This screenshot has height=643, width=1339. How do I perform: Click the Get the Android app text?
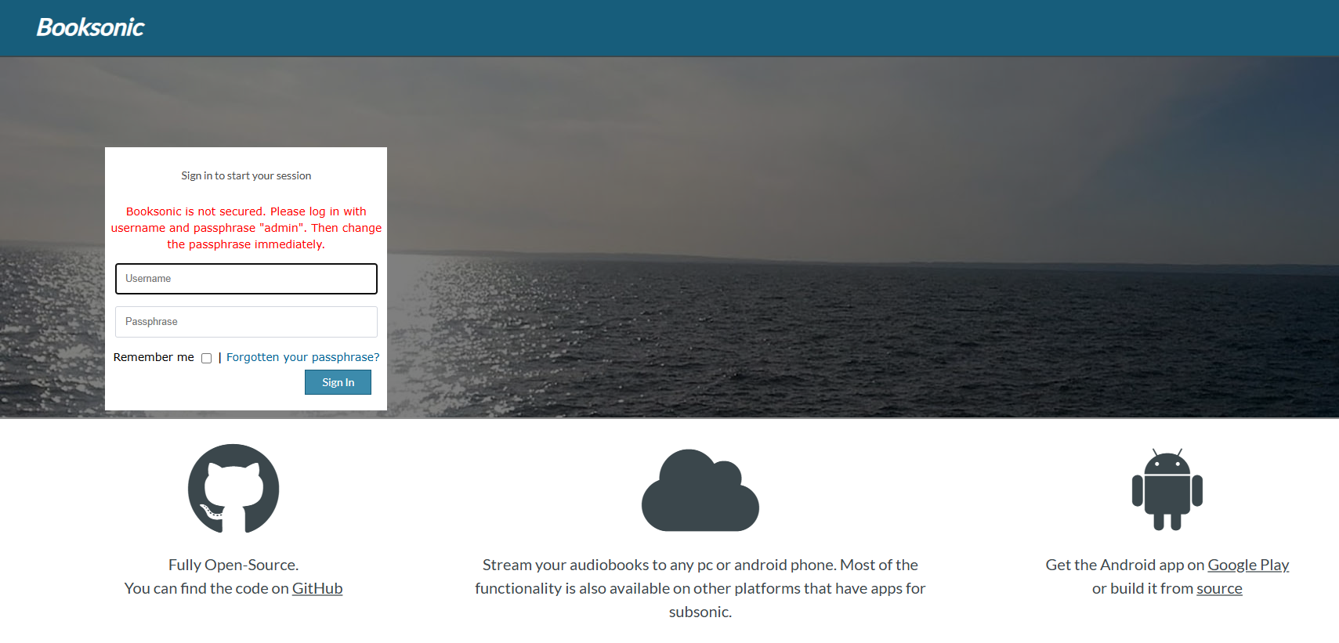[x=1124, y=565]
